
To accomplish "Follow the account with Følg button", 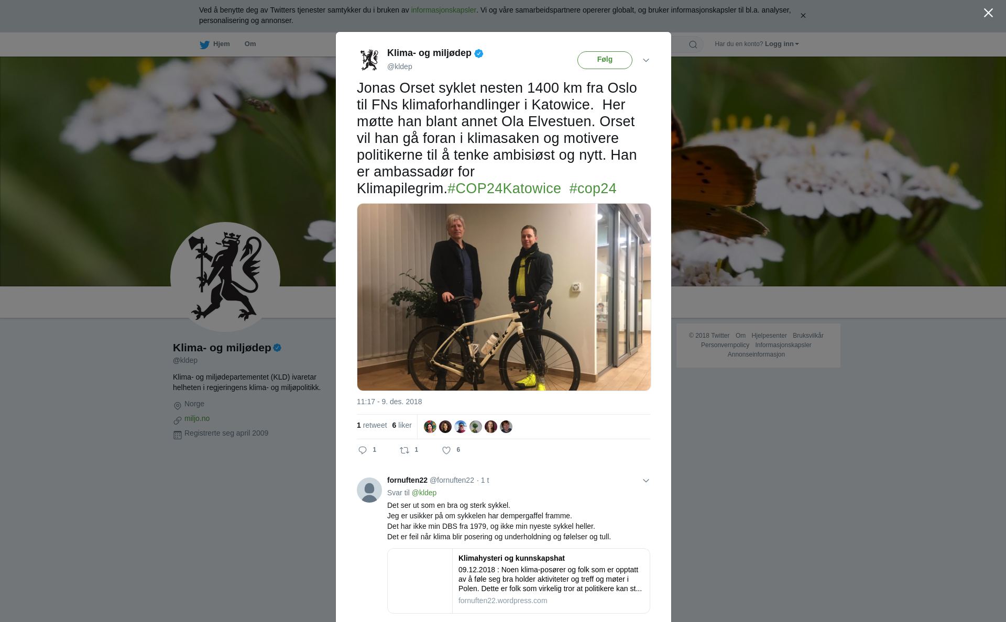I will click(x=605, y=60).
